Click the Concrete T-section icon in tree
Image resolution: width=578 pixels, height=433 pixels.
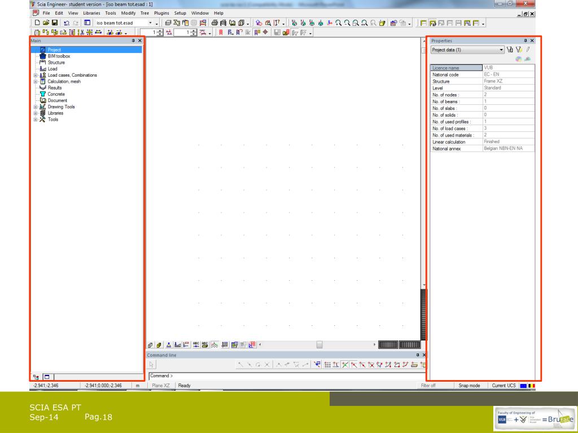[x=43, y=94]
